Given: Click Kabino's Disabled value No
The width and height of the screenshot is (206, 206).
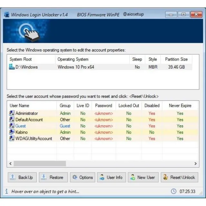Looking at the screenshot, I should coord(152,132).
